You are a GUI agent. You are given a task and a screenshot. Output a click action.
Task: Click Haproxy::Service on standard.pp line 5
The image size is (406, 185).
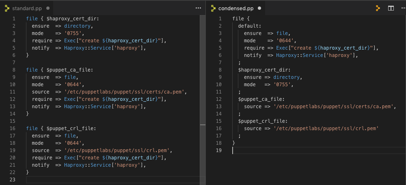tap(88, 48)
